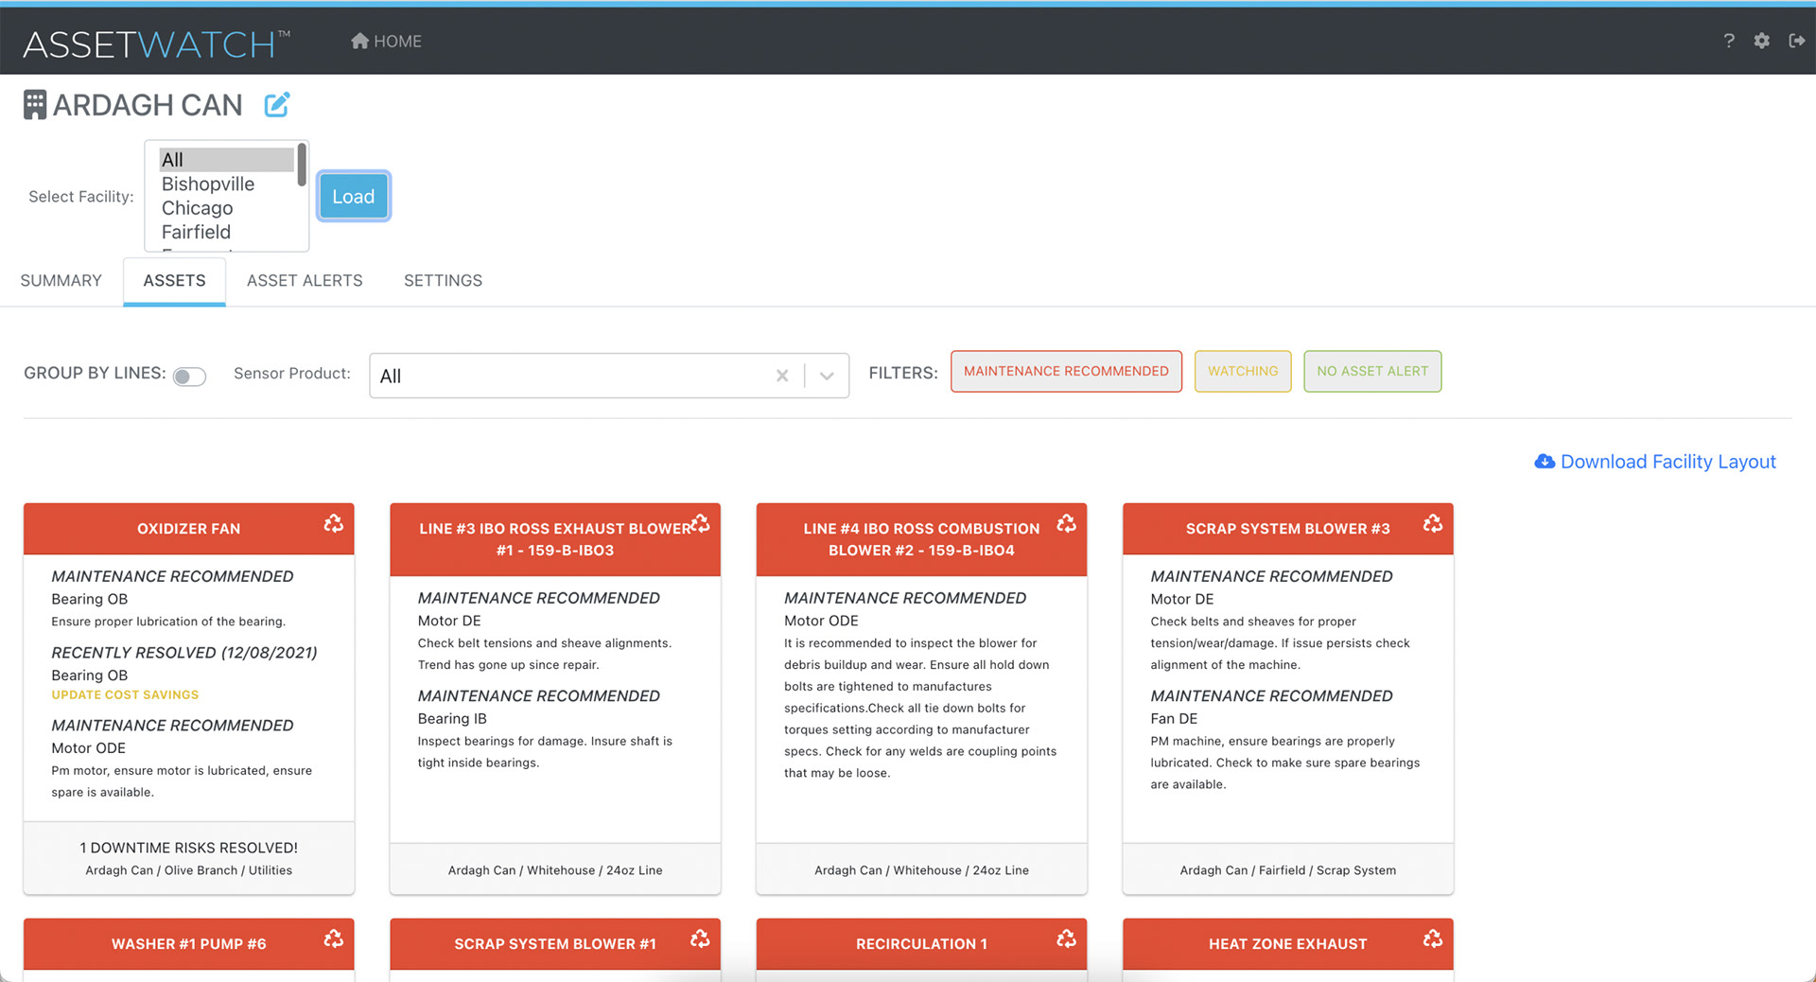Open Scrap System Blower #3 card header

(x=1287, y=528)
